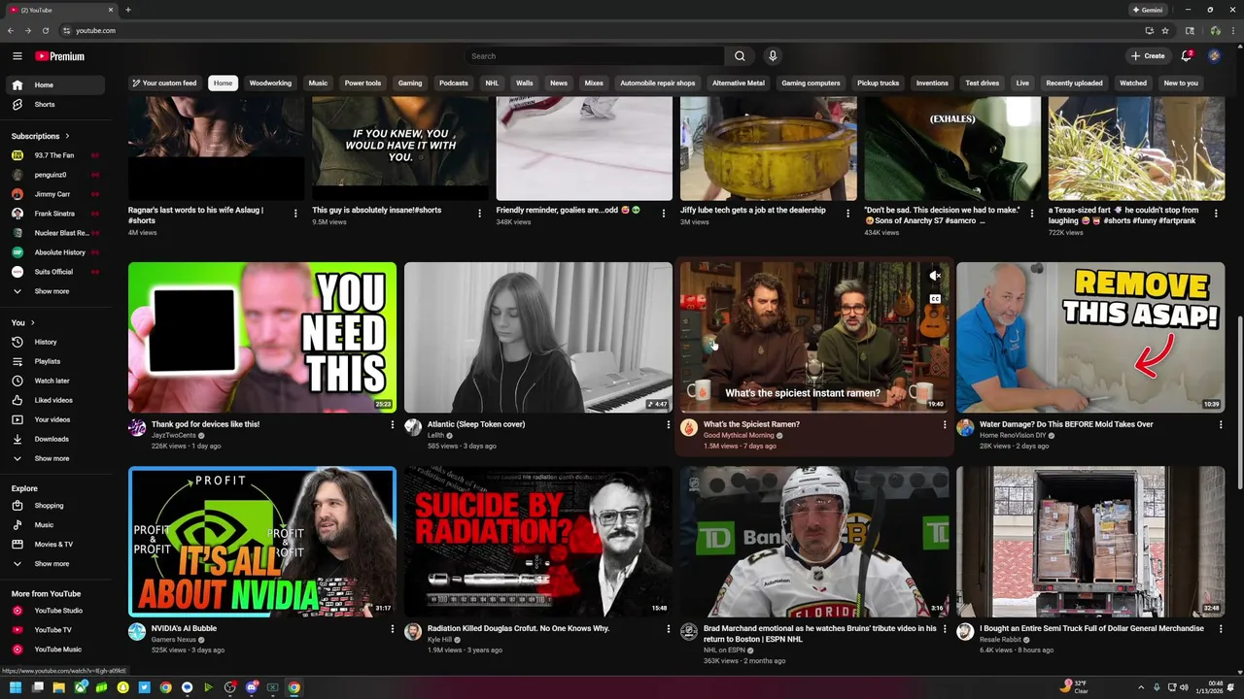Select the Recently uploaded chip
The height and width of the screenshot is (699, 1244).
tap(1074, 83)
